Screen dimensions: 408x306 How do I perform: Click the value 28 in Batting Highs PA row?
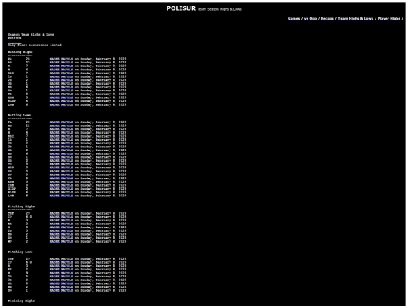coord(28,59)
